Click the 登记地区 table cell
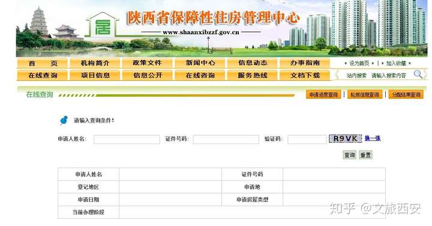Image resolution: width=432 pixels, height=226 pixels. pyautogui.click(x=88, y=187)
